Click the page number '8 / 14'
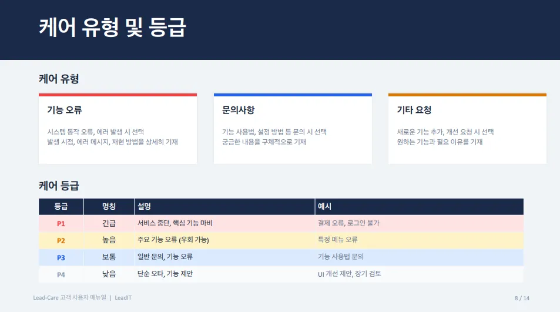The image size is (560, 312). [x=522, y=298]
